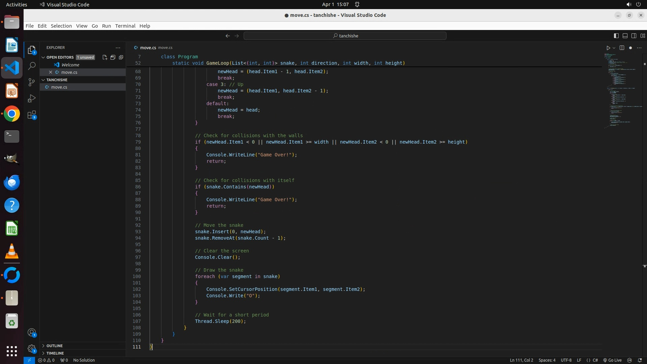Expand the OUTLINE section

(x=55, y=346)
